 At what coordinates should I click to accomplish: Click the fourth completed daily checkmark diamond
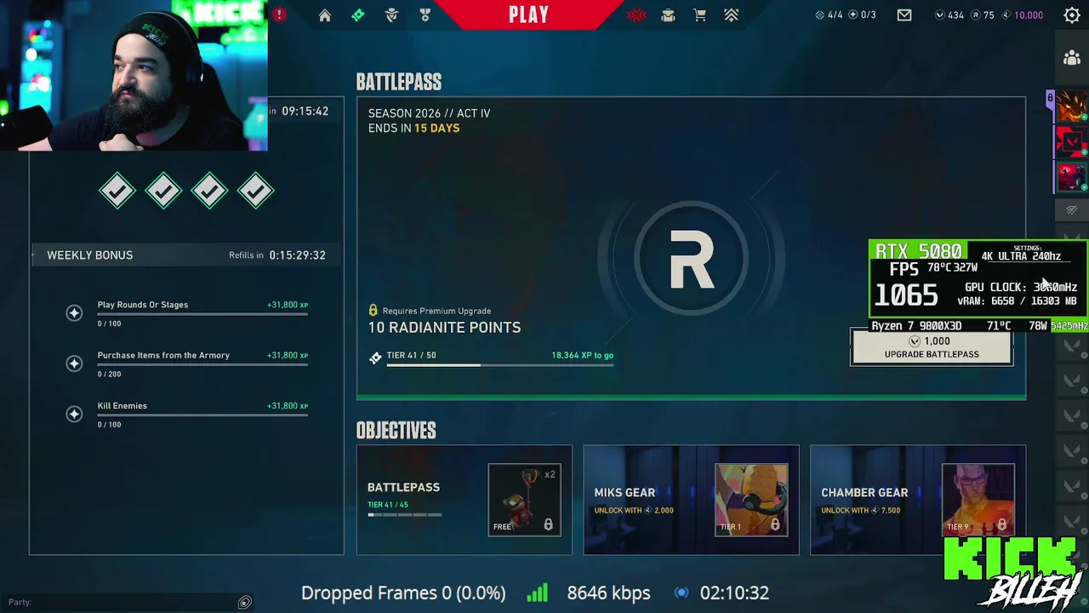(255, 191)
